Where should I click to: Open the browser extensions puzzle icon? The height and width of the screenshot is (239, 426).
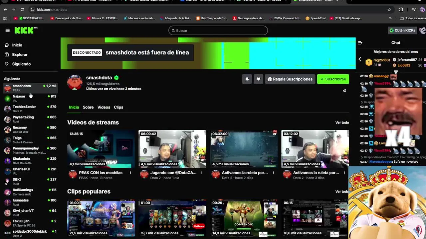(x=401, y=10)
